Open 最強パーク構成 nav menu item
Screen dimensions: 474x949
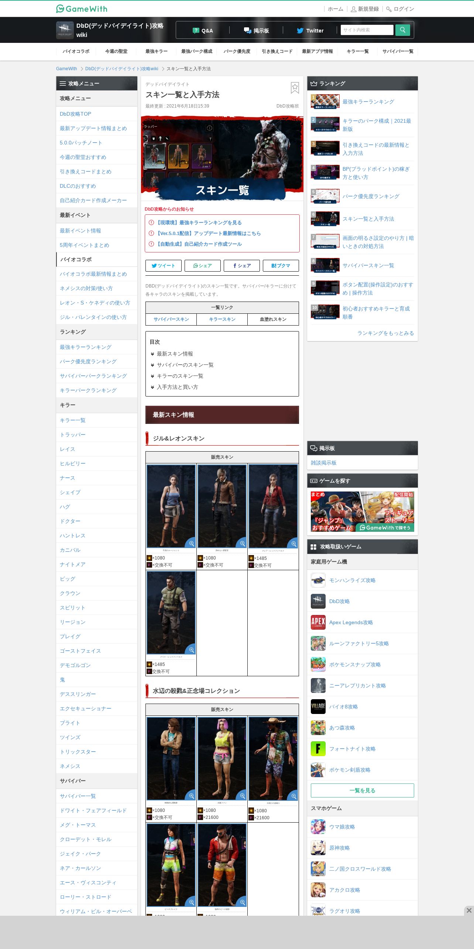pos(197,51)
